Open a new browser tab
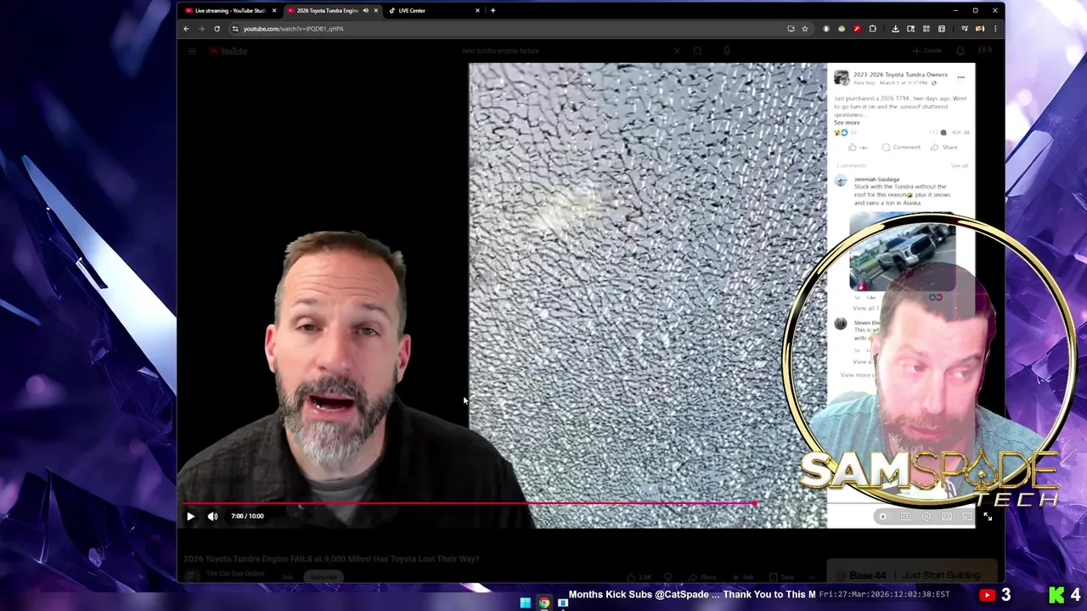Image resolution: width=1087 pixels, height=611 pixels. tap(493, 10)
